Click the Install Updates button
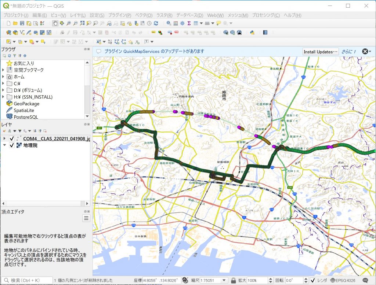376x285 pixels. click(320, 51)
